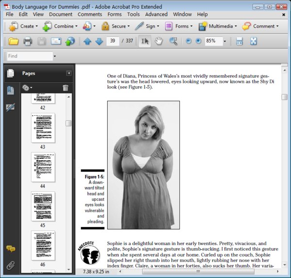Click the trash icon in the Pages panel
The height and width of the screenshot is (278, 291).
click(65, 88)
